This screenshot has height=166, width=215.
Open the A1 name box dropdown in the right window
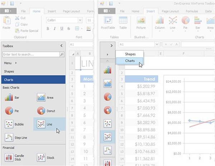[x=157, y=44]
